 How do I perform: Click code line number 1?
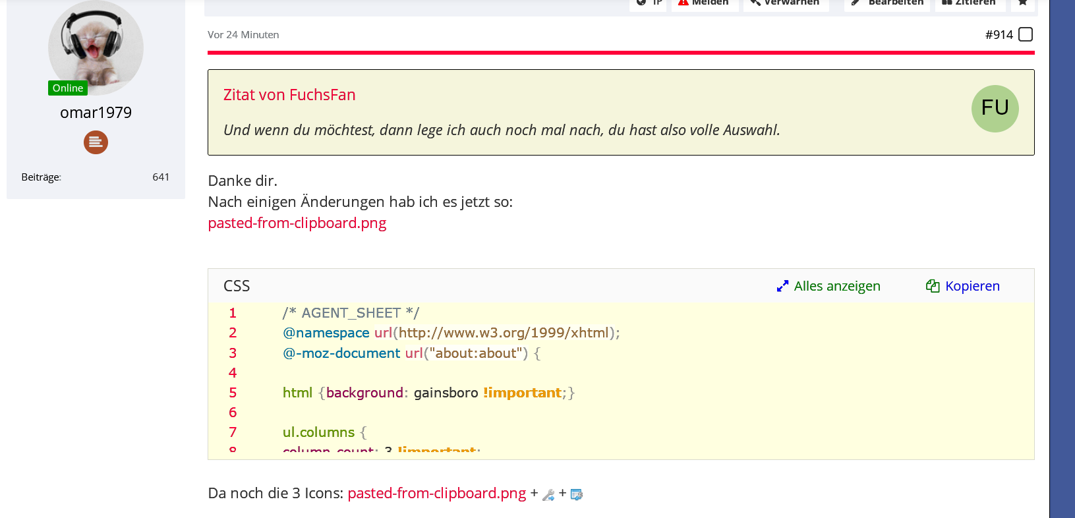[233, 313]
